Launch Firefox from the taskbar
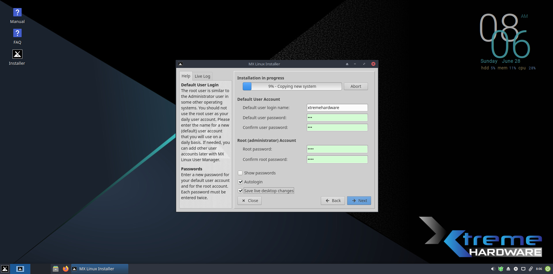The height and width of the screenshot is (274, 553). [x=66, y=269]
